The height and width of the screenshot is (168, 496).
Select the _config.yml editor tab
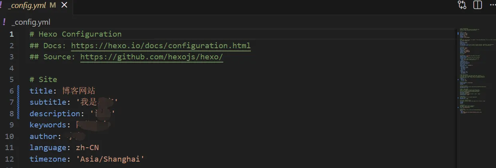(27, 5)
